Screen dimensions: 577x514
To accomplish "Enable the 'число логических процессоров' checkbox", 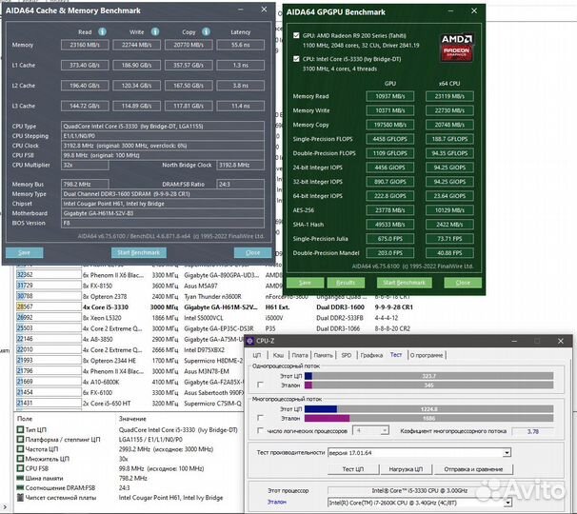I will click(261, 430).
